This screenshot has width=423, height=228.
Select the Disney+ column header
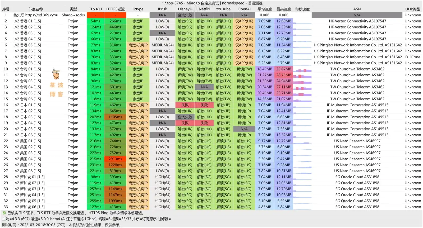(185, 9)
